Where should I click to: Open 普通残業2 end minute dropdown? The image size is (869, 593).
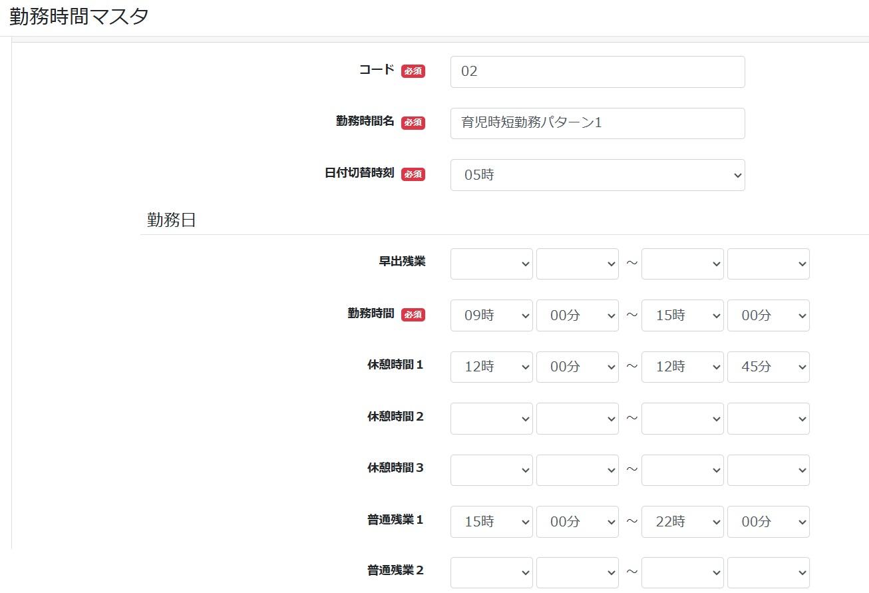click(768, 572)
